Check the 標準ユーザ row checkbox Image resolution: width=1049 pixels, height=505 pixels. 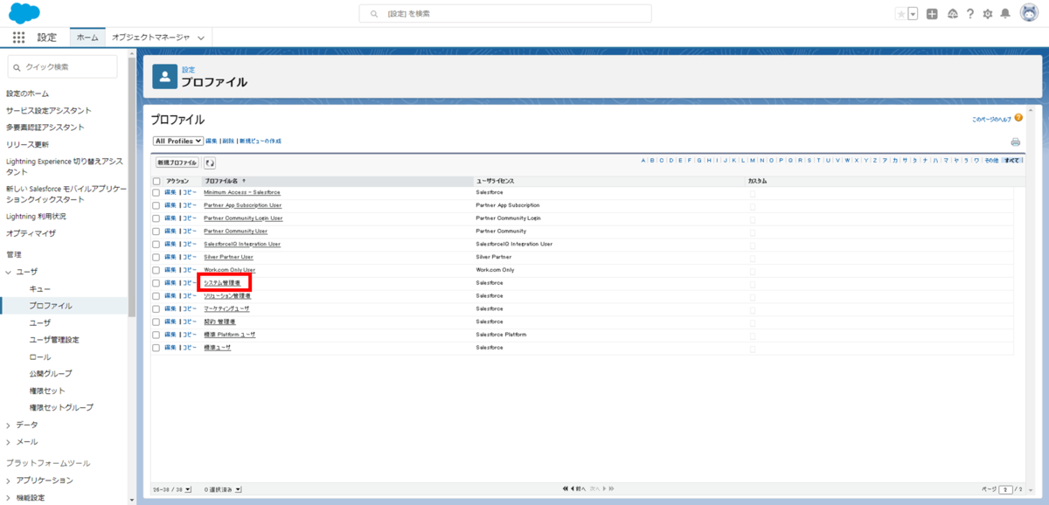click(x=156, y=348)
